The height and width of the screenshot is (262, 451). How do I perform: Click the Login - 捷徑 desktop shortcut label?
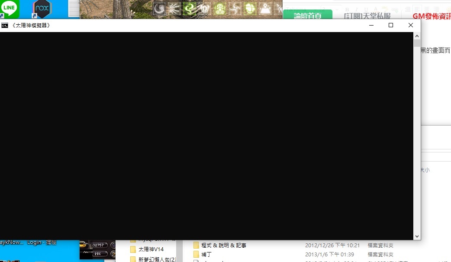tap(42, 243)
